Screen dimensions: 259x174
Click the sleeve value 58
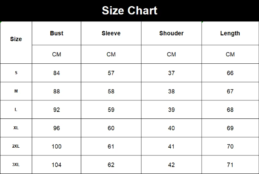(111, 91)
